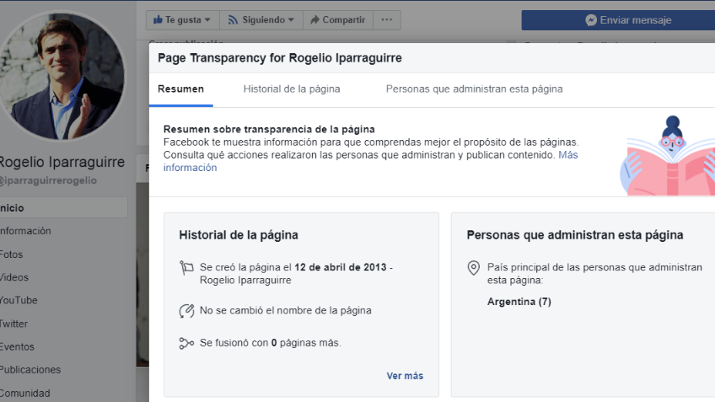This screenshot has height=402, width=715.
Task: Open the three-dot more options menu
Action: [x=387, y=20]
